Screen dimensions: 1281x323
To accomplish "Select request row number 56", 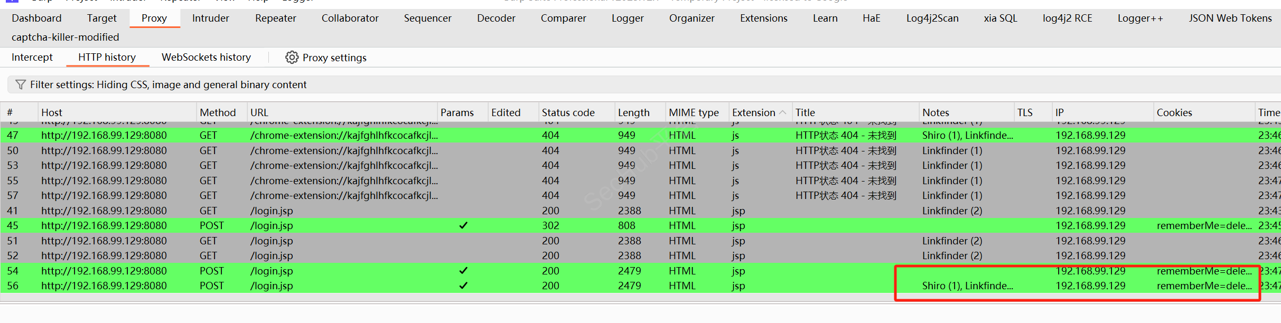I will (x=13, y=286).
